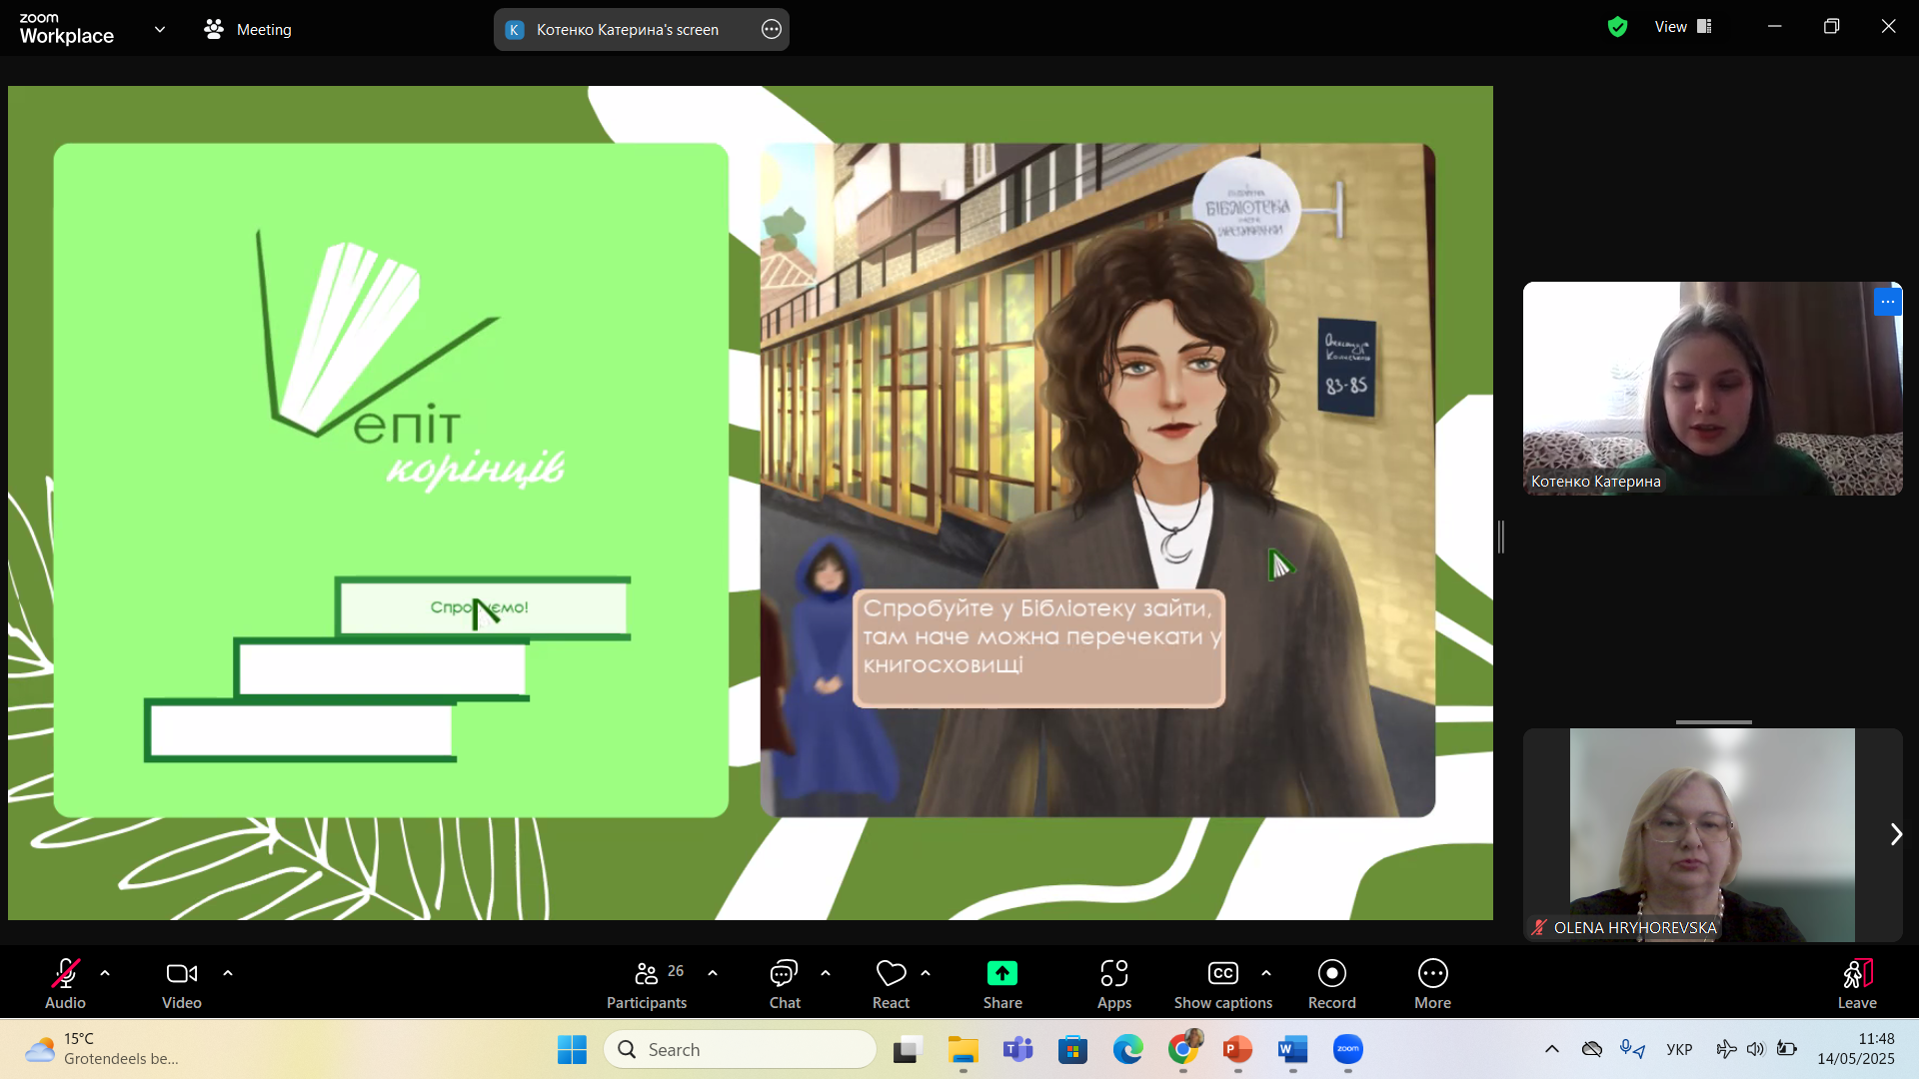Open screen share options ellipsis button
The width and height of the screenshot is (1919, 1079).
771,30
